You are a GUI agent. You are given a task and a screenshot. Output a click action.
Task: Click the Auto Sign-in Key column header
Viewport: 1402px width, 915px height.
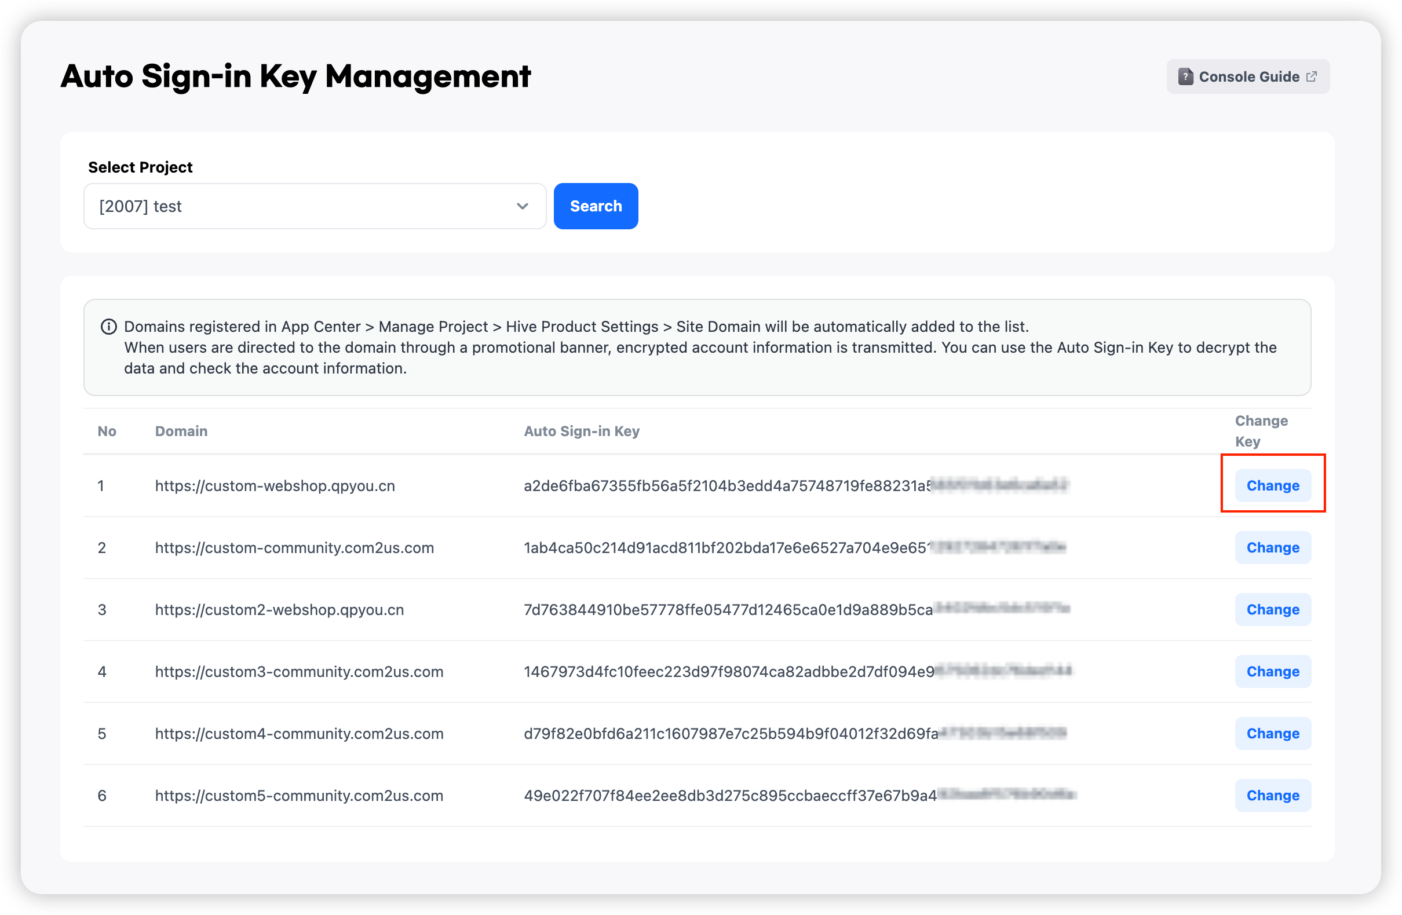pyautogui.click(x=582, y=431)
